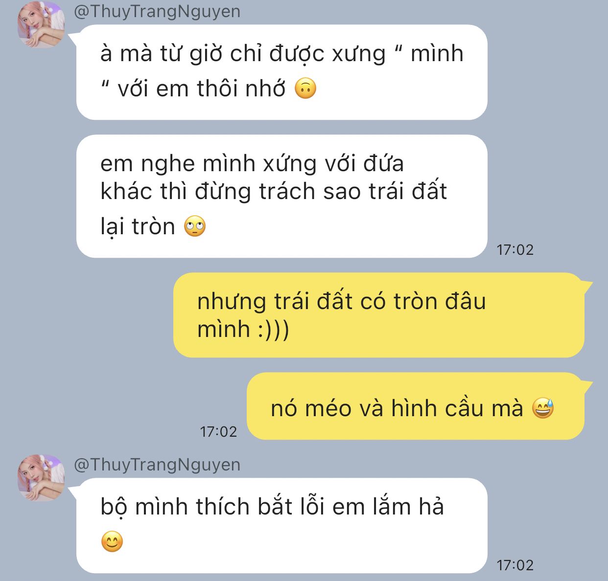The image size is (608, 581).
Task: Tap the text "khác thì đừng trách sao trái đất"
Action: pyautogui.click(x=274, y=191)
